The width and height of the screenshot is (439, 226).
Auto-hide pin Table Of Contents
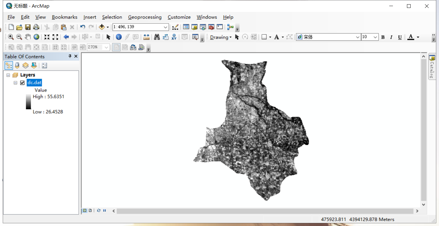(x=70, y=56)
